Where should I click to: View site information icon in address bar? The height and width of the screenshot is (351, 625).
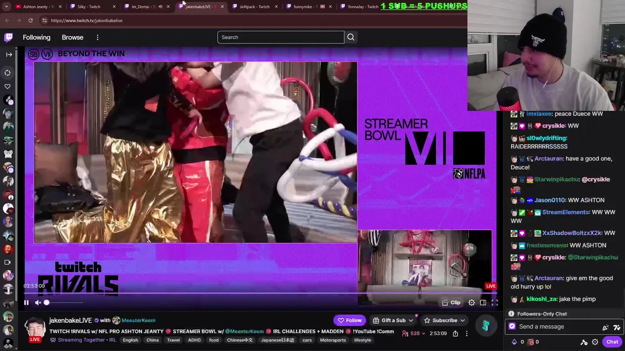point(44,20)
